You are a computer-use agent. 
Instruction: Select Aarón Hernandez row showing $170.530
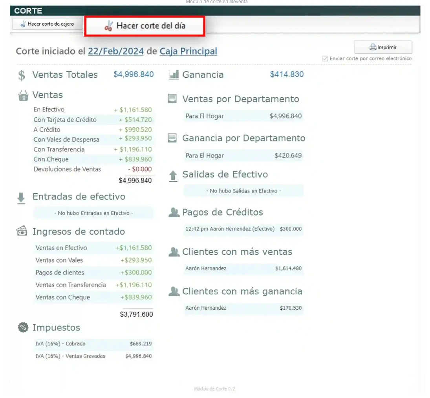(x=243, y=308)
